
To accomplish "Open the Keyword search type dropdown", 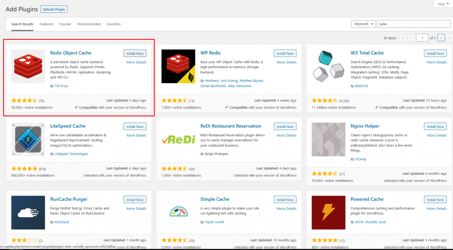I will pyautogui.click(x=363, y=24).
